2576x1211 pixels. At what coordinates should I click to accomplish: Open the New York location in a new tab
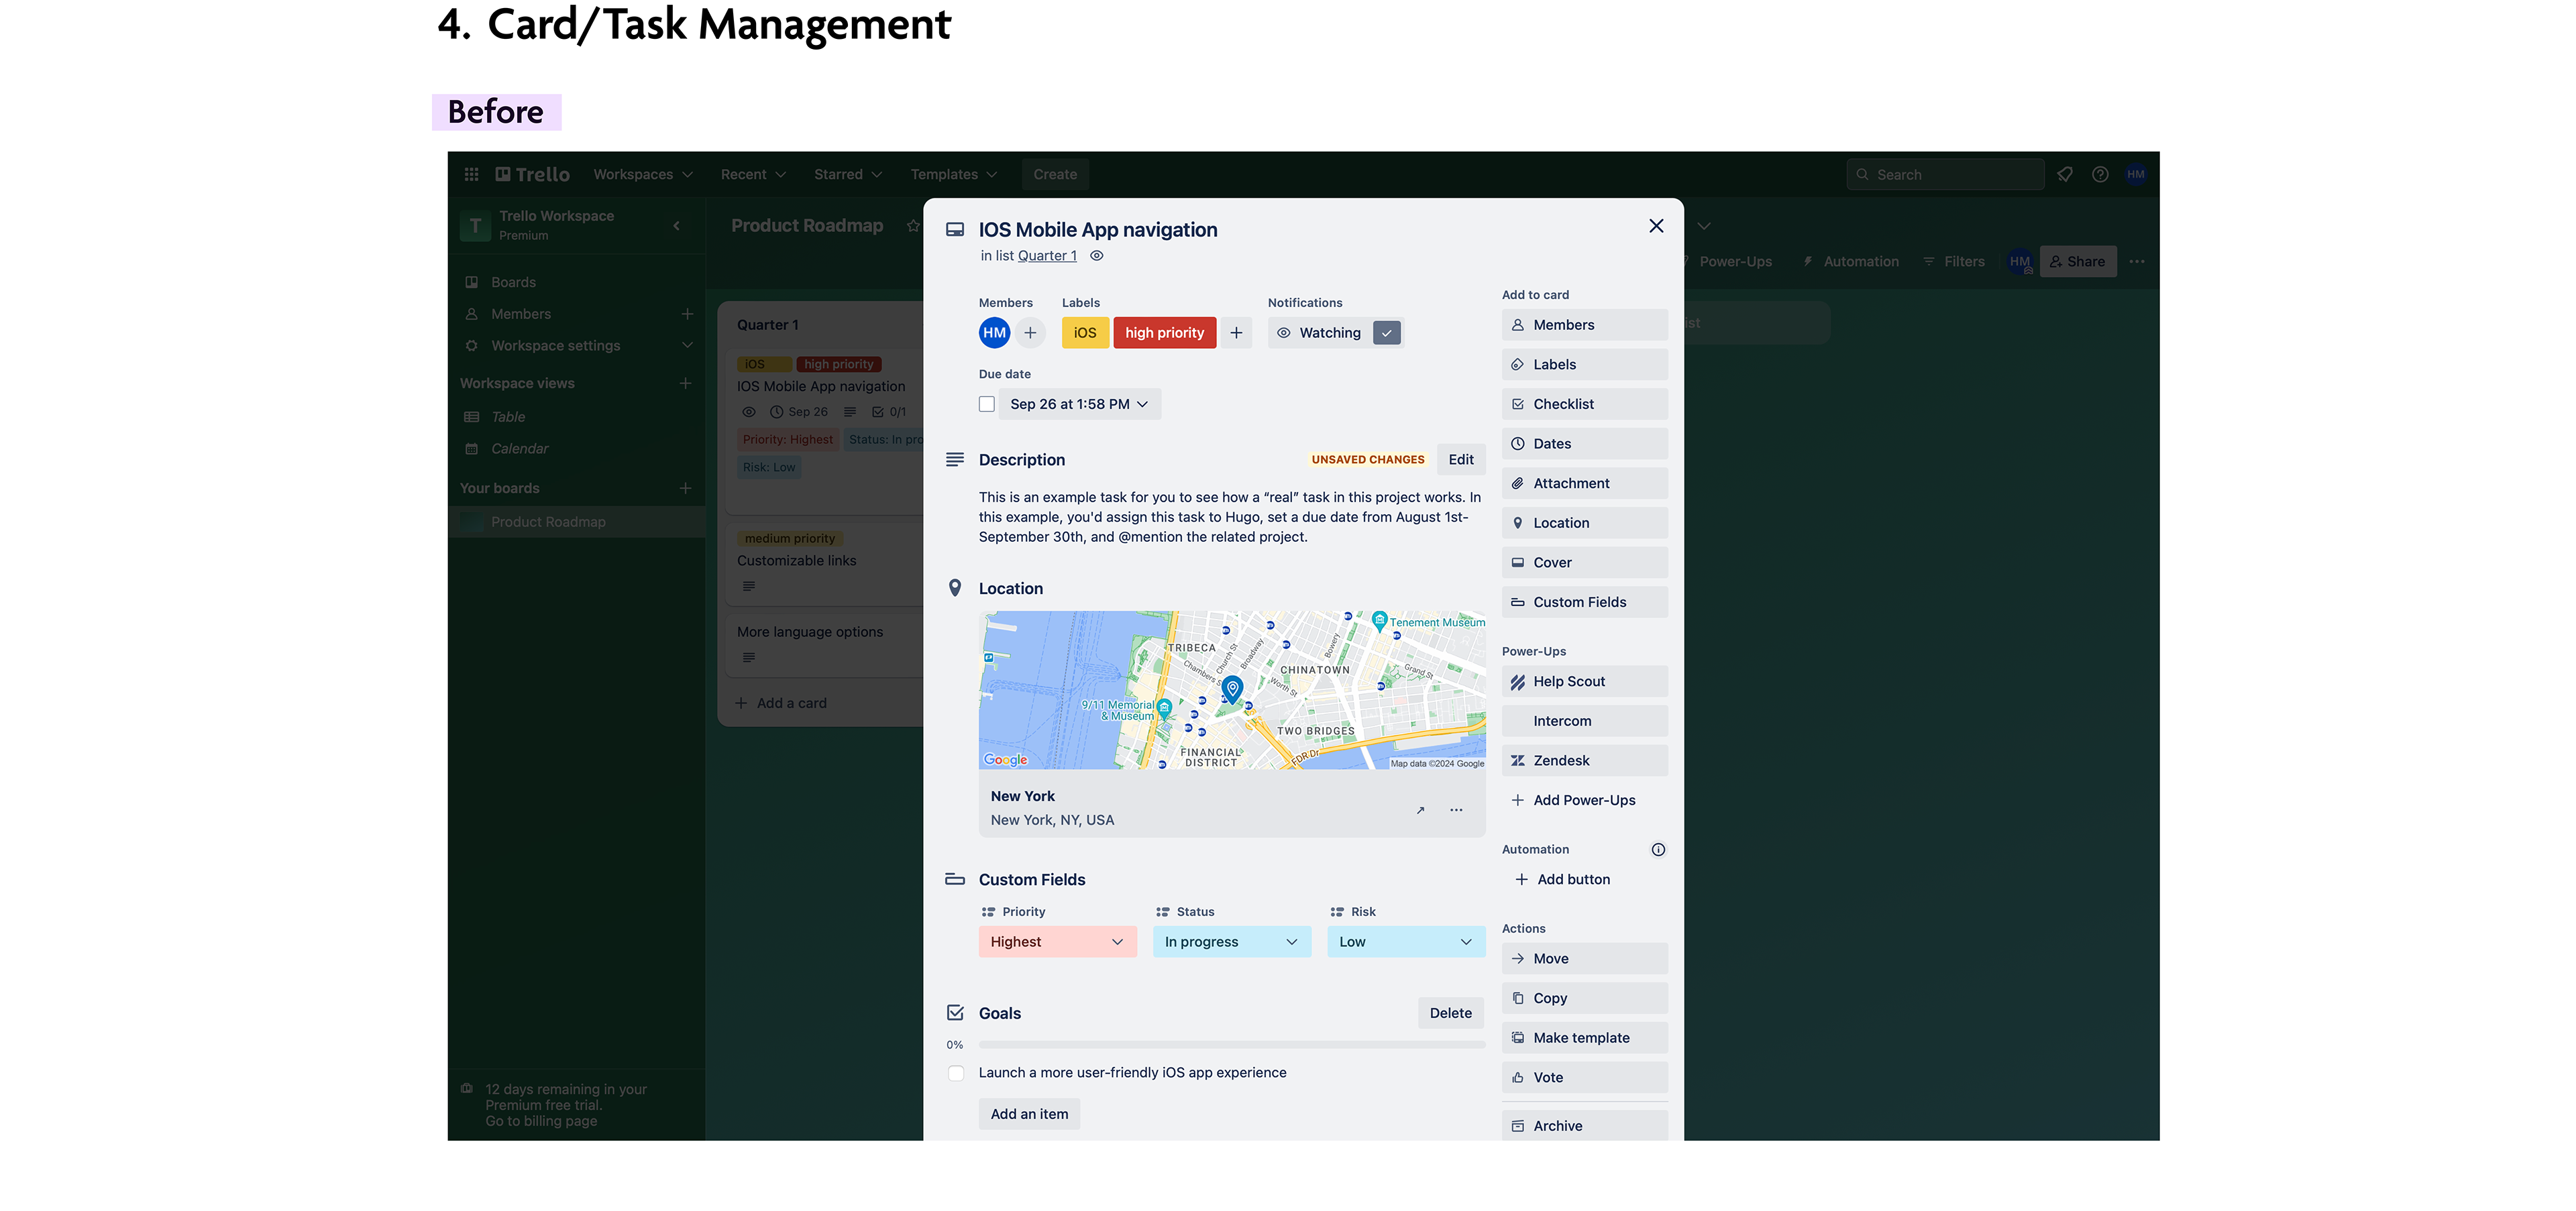[x=1420, y=809]
